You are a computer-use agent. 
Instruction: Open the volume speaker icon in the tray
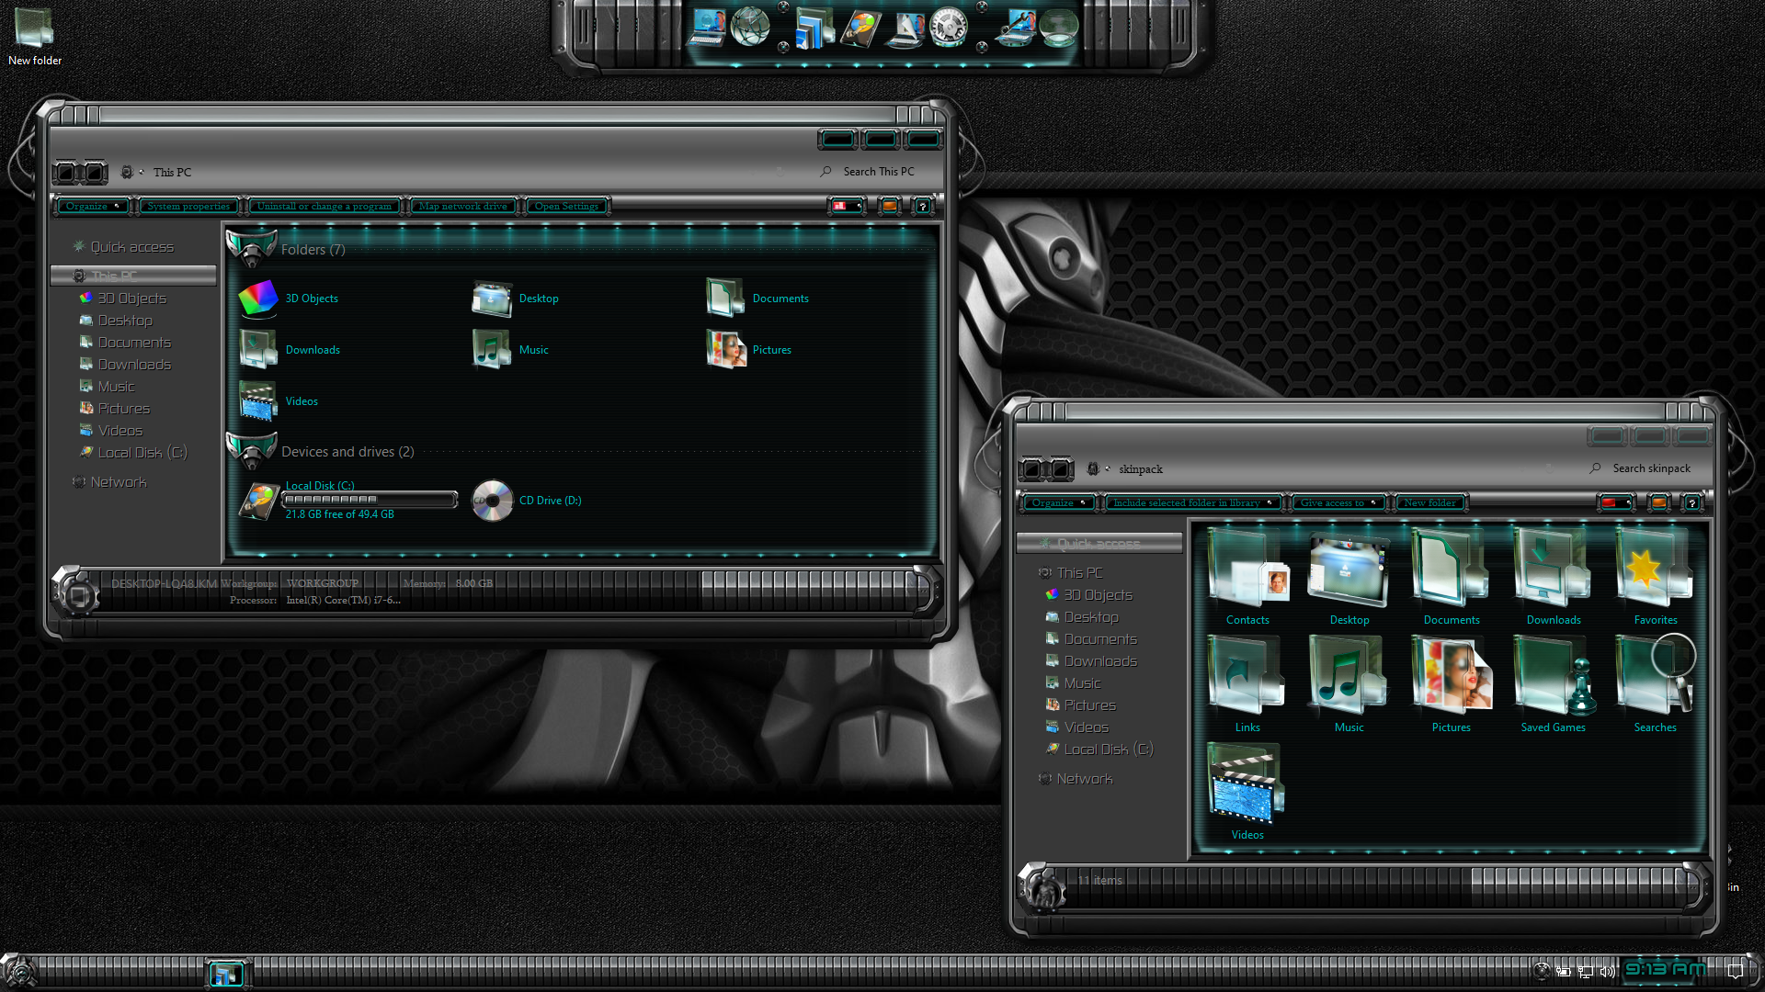pos(1607,971)
